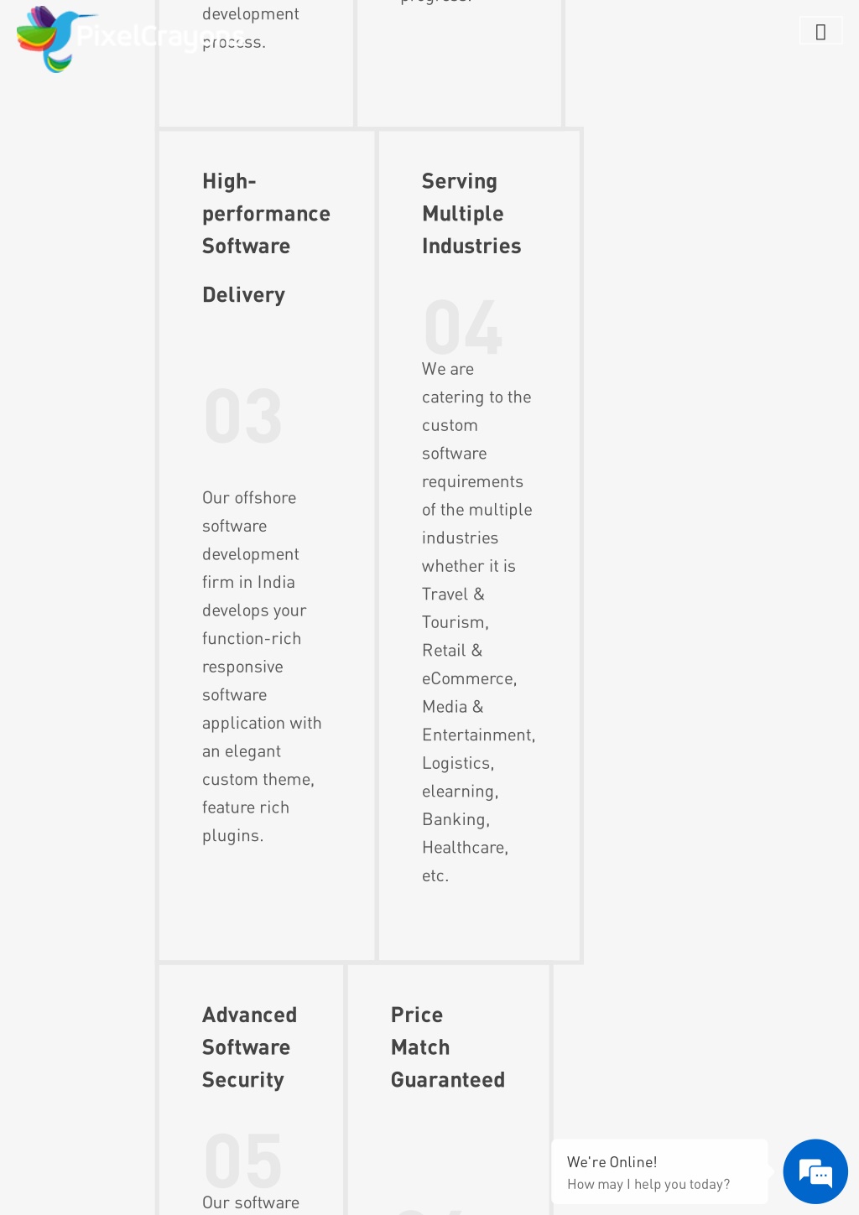Image resolution: width=859 pixels, height=1215 pixels.
Task: Click the 'Advanced Software Security' heading
Action: click(249, 1047)
